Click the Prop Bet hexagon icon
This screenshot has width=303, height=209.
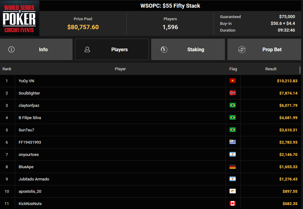[242, 49]
